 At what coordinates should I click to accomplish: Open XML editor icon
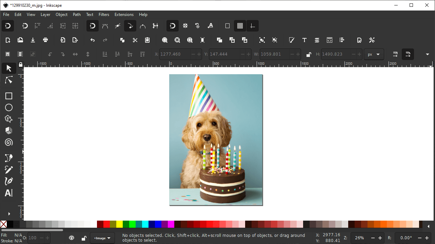330,40
